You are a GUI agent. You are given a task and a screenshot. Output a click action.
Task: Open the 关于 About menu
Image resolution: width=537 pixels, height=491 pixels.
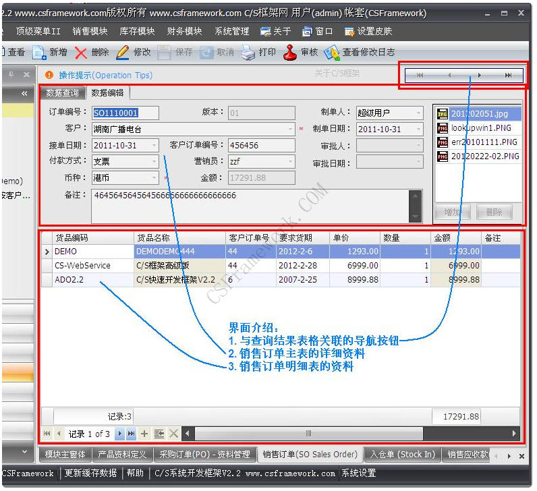(275, 32)
